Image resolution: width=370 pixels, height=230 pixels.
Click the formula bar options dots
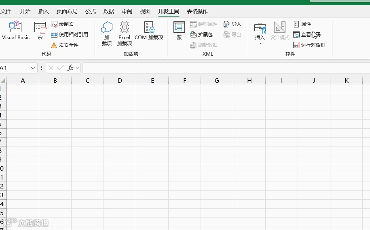point(42,68)
